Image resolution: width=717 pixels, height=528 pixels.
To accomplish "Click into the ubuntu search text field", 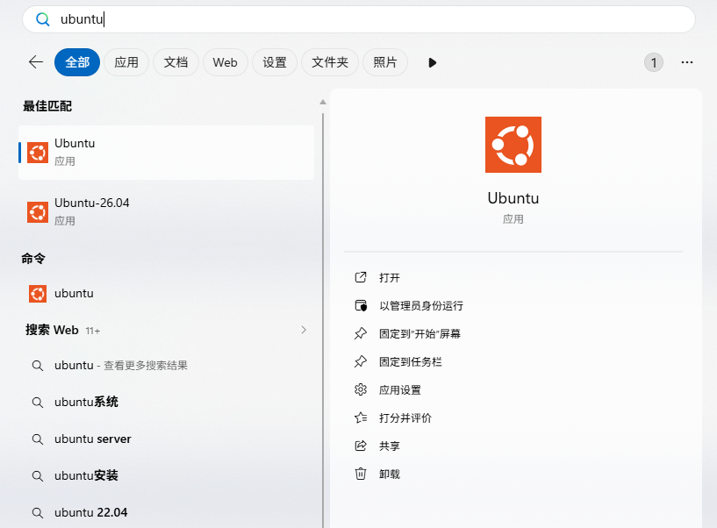I will [x=358, y=19].
